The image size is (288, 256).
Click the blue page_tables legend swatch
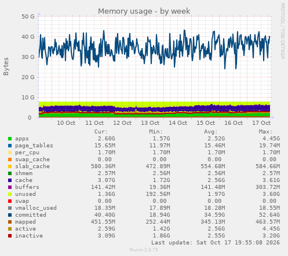pyautogui.click(x=10, y=146)
